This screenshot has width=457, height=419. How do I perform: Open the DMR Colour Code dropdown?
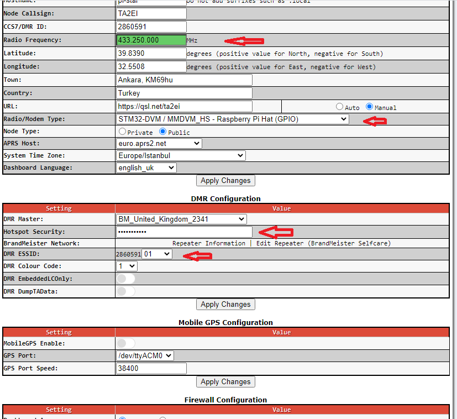point(127,266)
